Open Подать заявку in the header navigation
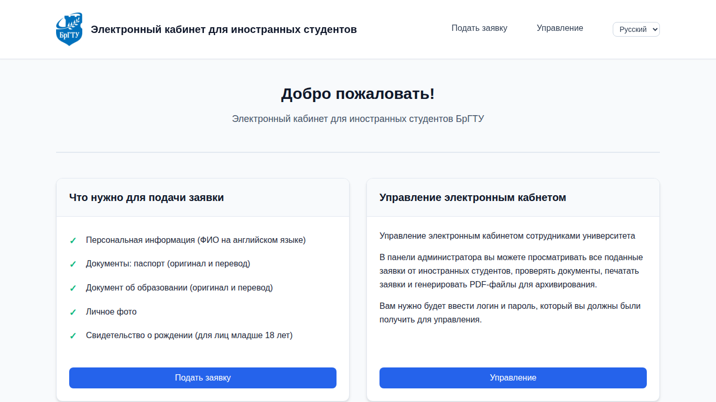This screenshot has width=716, height=402. (x=480, y=28)
